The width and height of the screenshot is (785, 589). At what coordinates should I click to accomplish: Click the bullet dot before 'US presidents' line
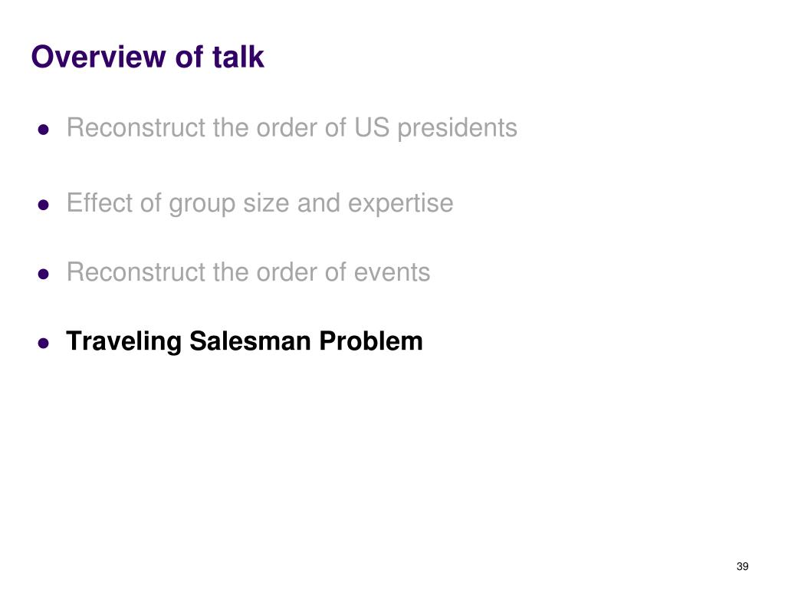click(x=44, y=130)
